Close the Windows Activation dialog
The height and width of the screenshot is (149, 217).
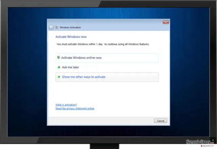(x=166, y=22)
